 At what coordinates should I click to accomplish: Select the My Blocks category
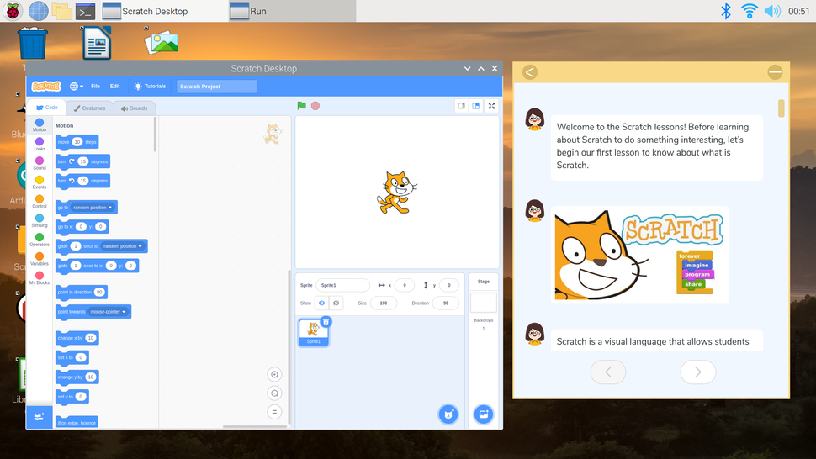[40, 278]
